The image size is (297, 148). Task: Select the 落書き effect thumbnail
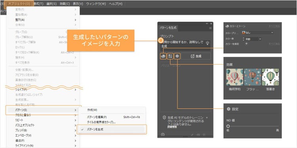[270, 77]
